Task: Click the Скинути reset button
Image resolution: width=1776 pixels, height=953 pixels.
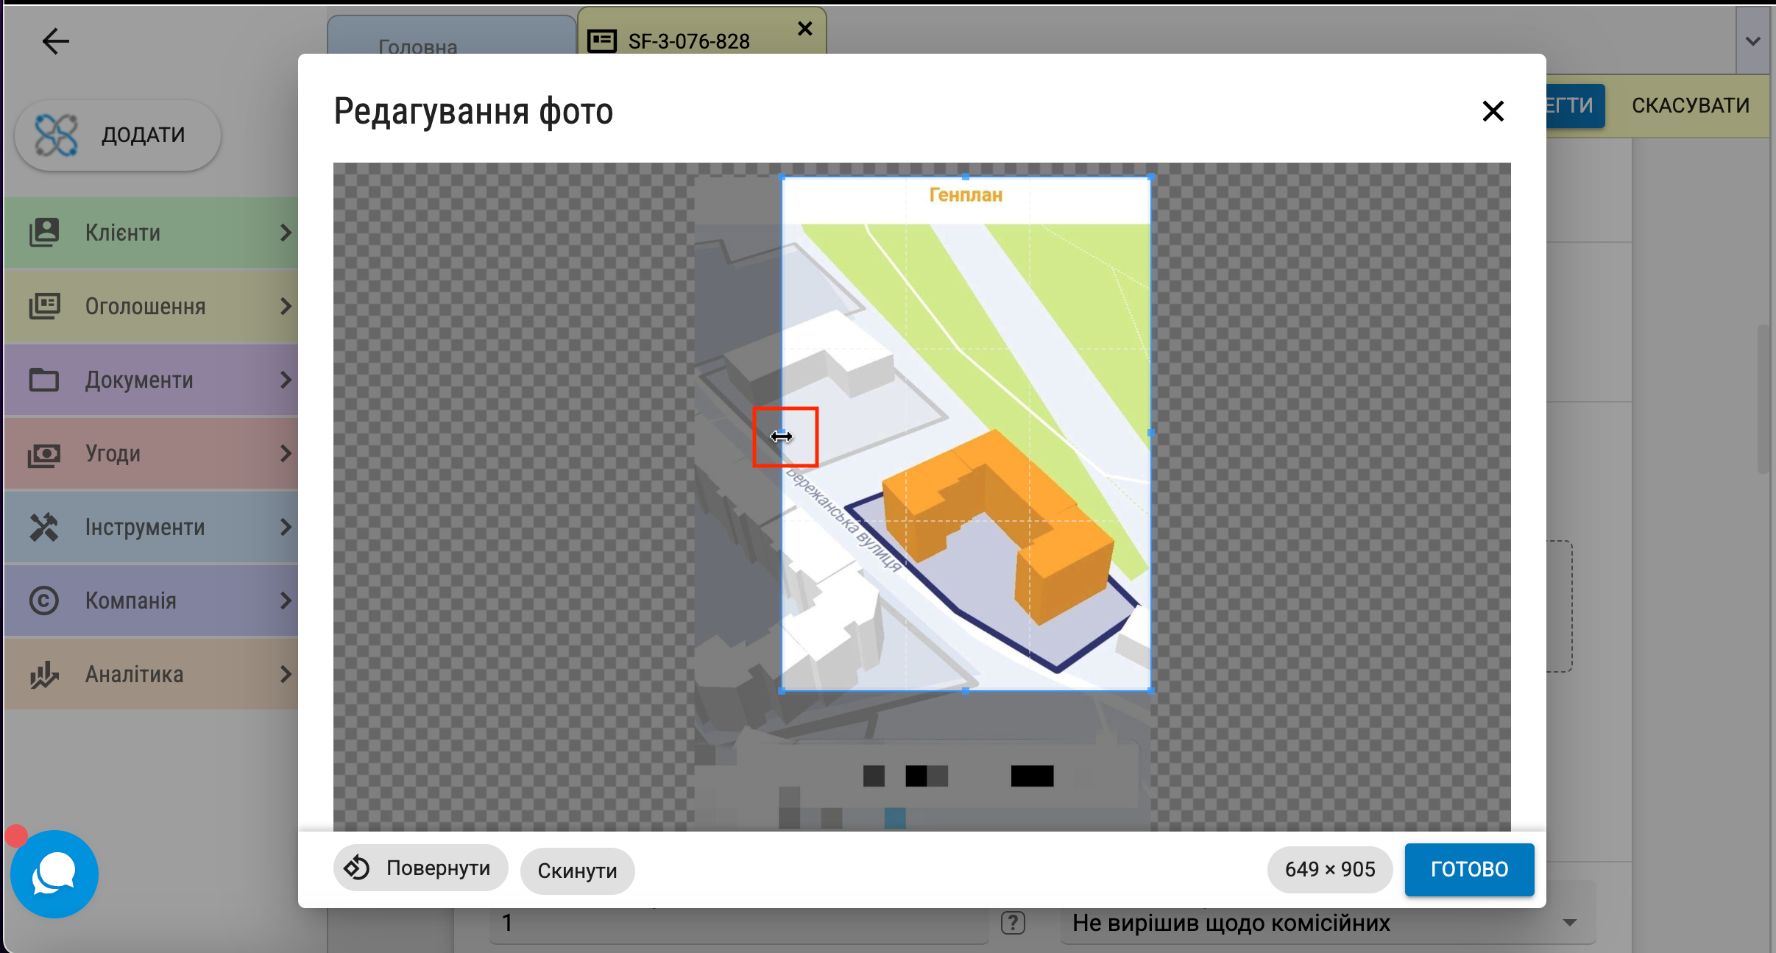Action: click(x=577, y=871)
